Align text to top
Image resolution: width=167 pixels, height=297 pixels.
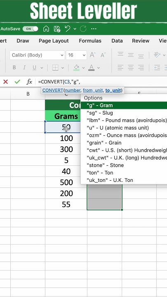(x=120, y=54)
